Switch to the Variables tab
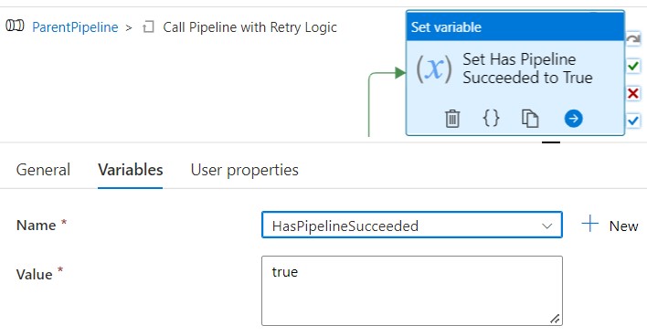This screenshot has width=647, height=336. pyautogui.click(x=131, y=170)
